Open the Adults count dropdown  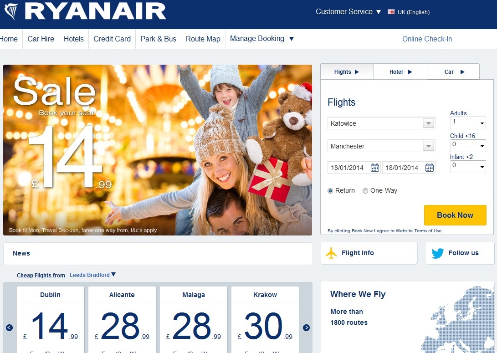(468, 123)
